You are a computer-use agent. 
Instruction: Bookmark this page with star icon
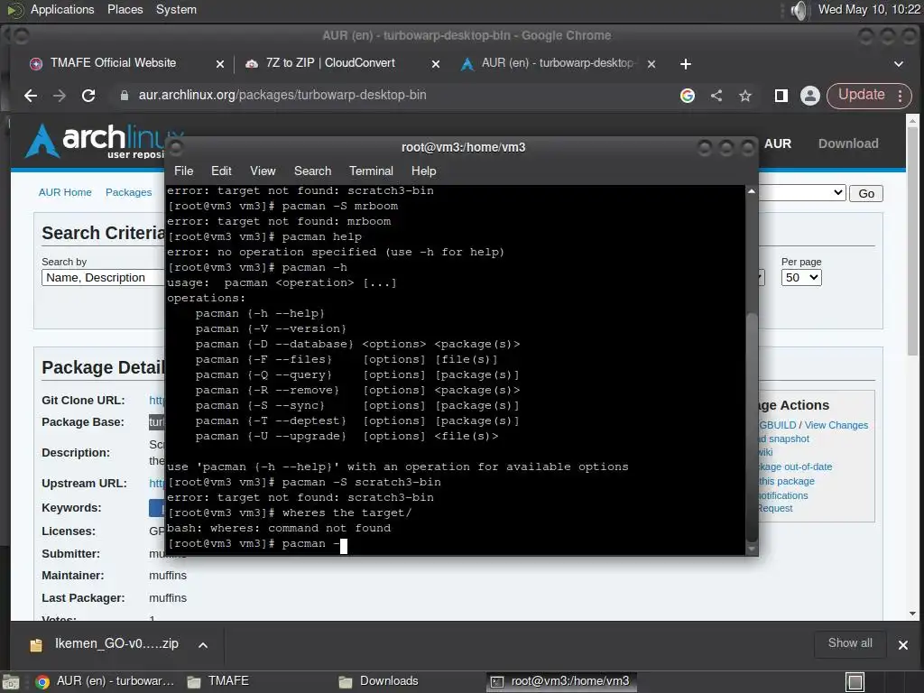pyautogui.click(x=744, y=96)
